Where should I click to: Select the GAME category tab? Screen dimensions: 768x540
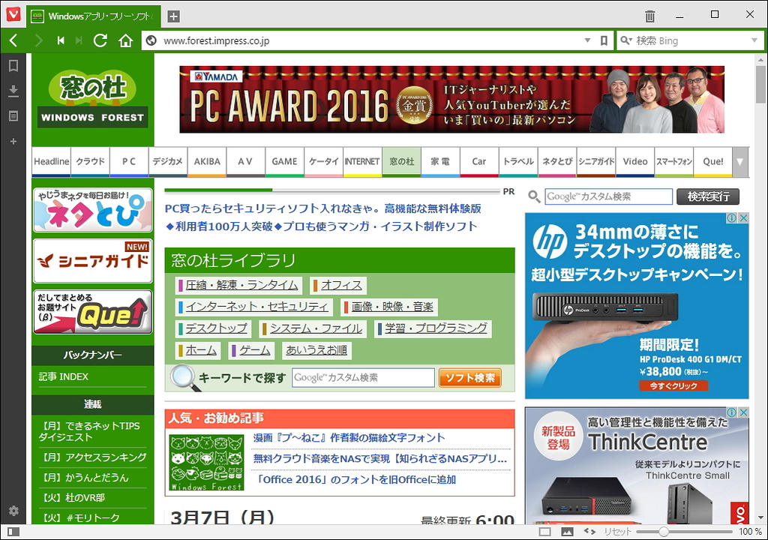click(x=284, y=162)
